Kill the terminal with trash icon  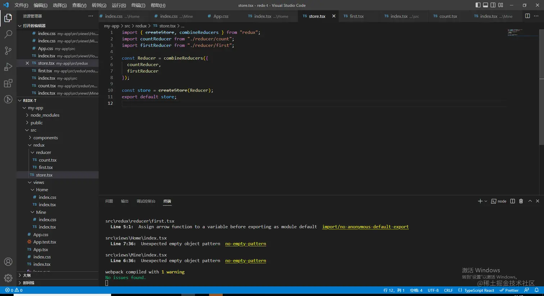pyautogui.click(x=521, y=201)
